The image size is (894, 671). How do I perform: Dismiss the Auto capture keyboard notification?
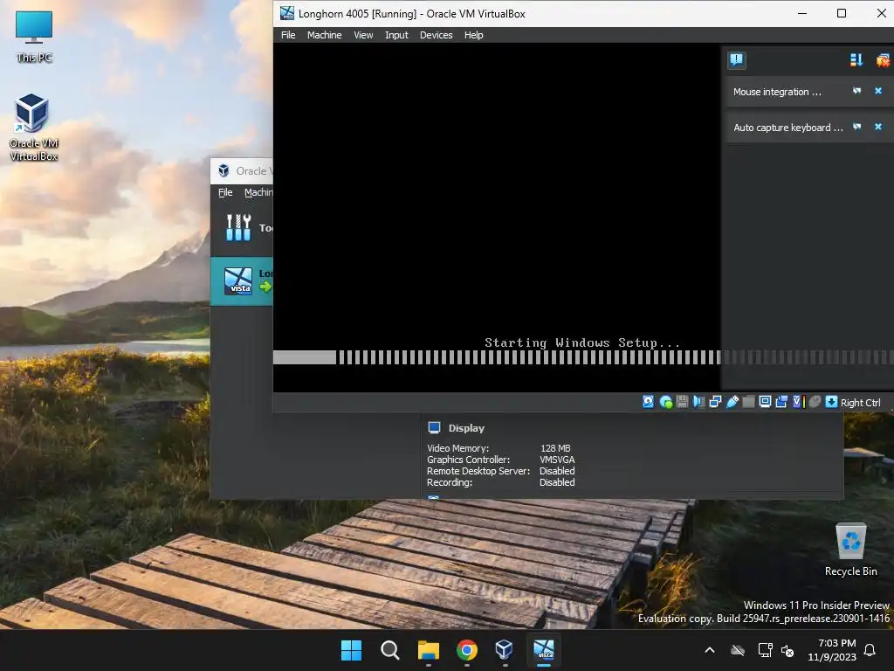coord(878,127)
